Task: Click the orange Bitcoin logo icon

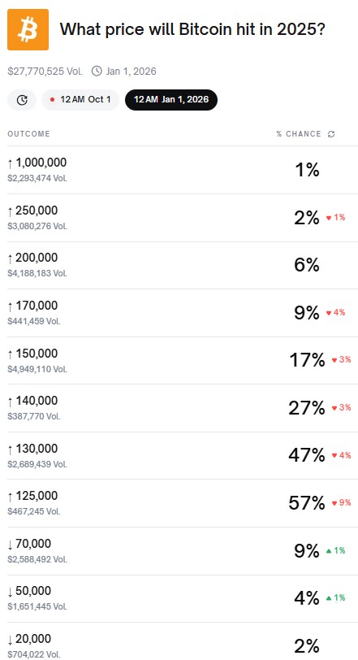Action: (x=28, y=29)
